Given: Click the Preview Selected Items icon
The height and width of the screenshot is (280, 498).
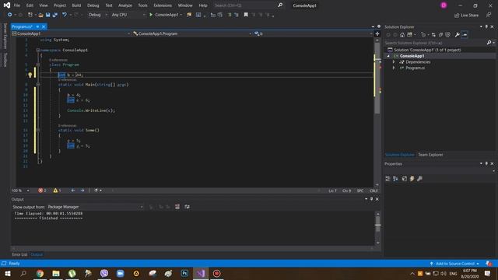Looking at the screenshot, I should [x=465, y=35].
